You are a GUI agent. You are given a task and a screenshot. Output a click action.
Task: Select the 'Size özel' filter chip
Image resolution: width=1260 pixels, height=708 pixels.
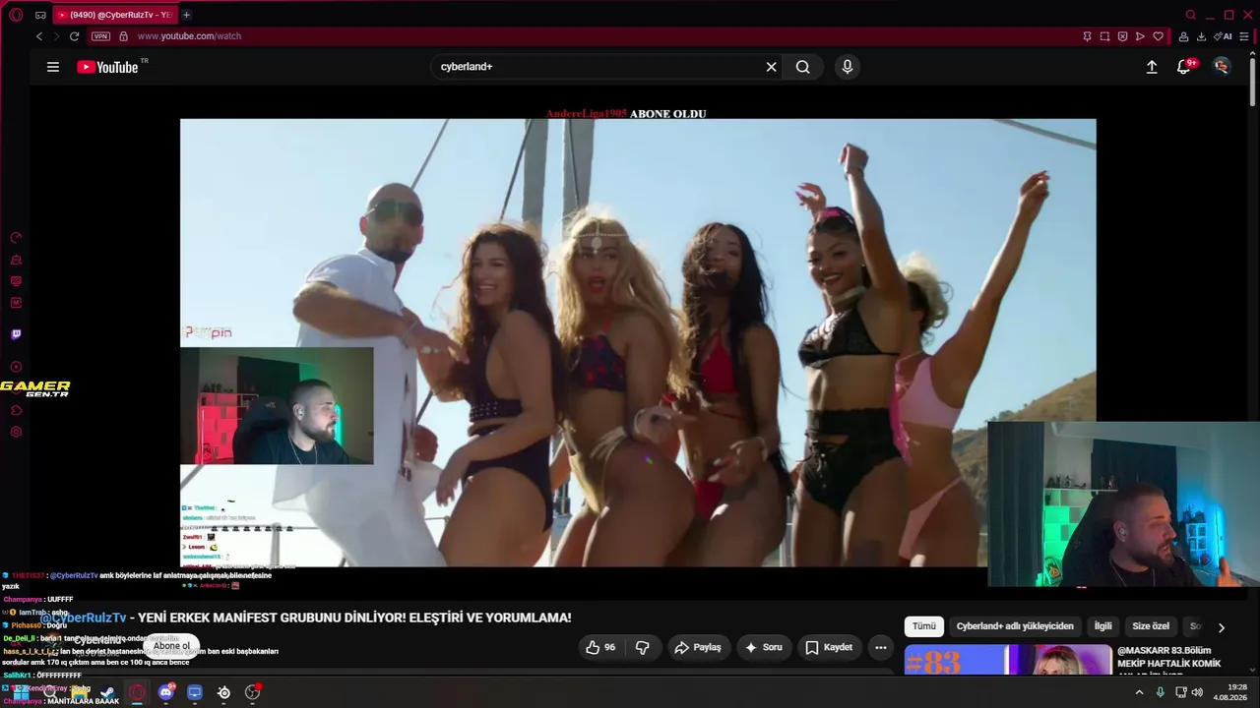(1151, 626)
